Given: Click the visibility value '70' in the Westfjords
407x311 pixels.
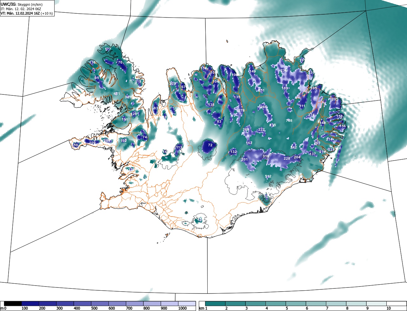Looking at the screenshot, I should (120, 63).
